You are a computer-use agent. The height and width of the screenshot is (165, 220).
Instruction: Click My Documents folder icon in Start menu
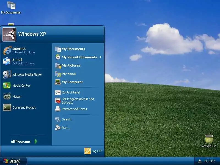tap(58, 49)
